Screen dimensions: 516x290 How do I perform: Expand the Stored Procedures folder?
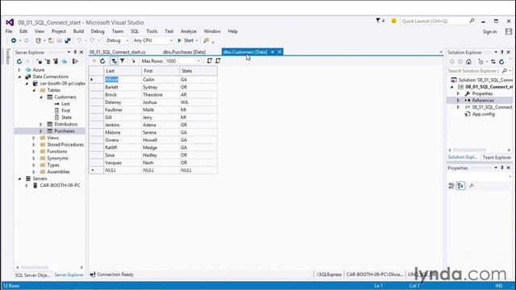(34, 145)
